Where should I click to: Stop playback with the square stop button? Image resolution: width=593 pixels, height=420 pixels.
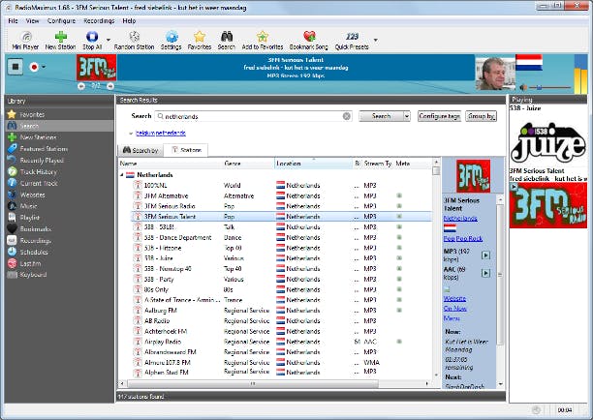coord(16,67)
